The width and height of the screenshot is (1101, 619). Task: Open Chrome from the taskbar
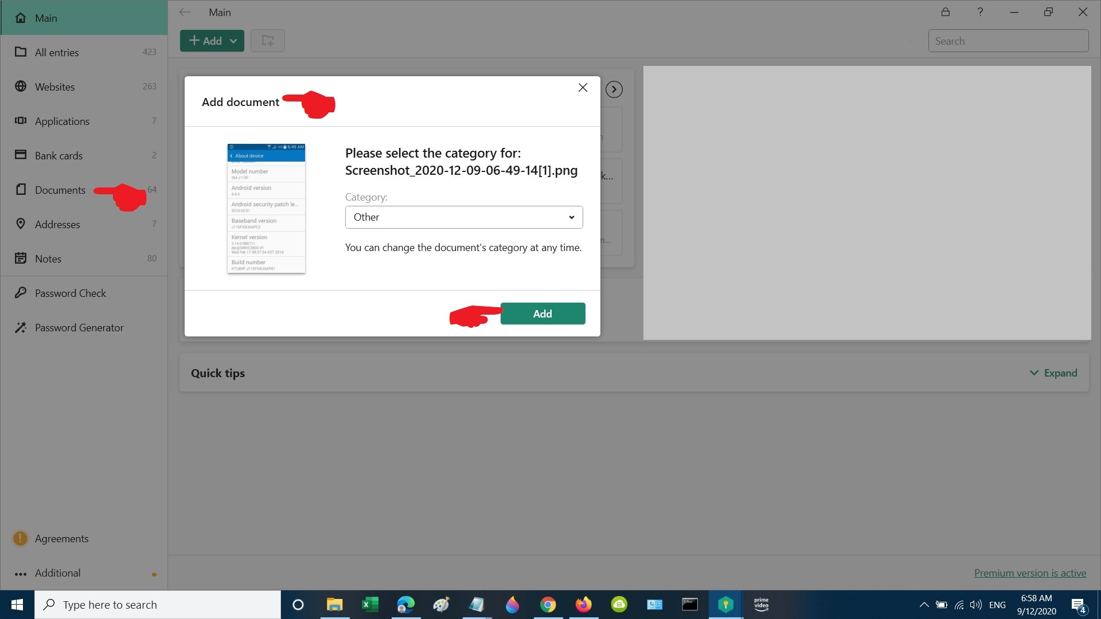(548, 605)
